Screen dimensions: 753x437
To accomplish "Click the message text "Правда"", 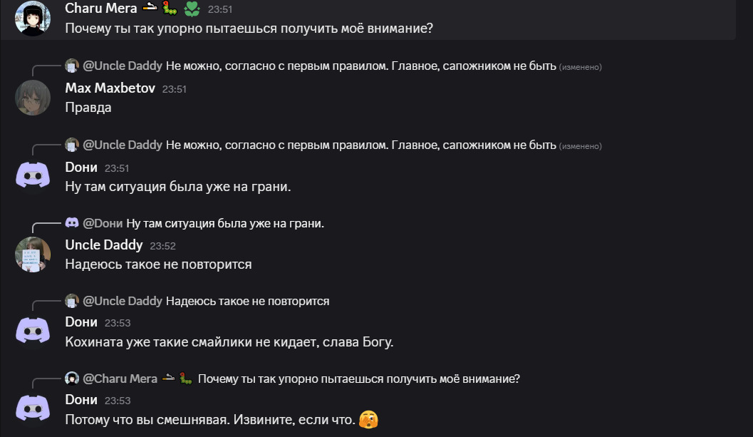I will tap(88, 108).
